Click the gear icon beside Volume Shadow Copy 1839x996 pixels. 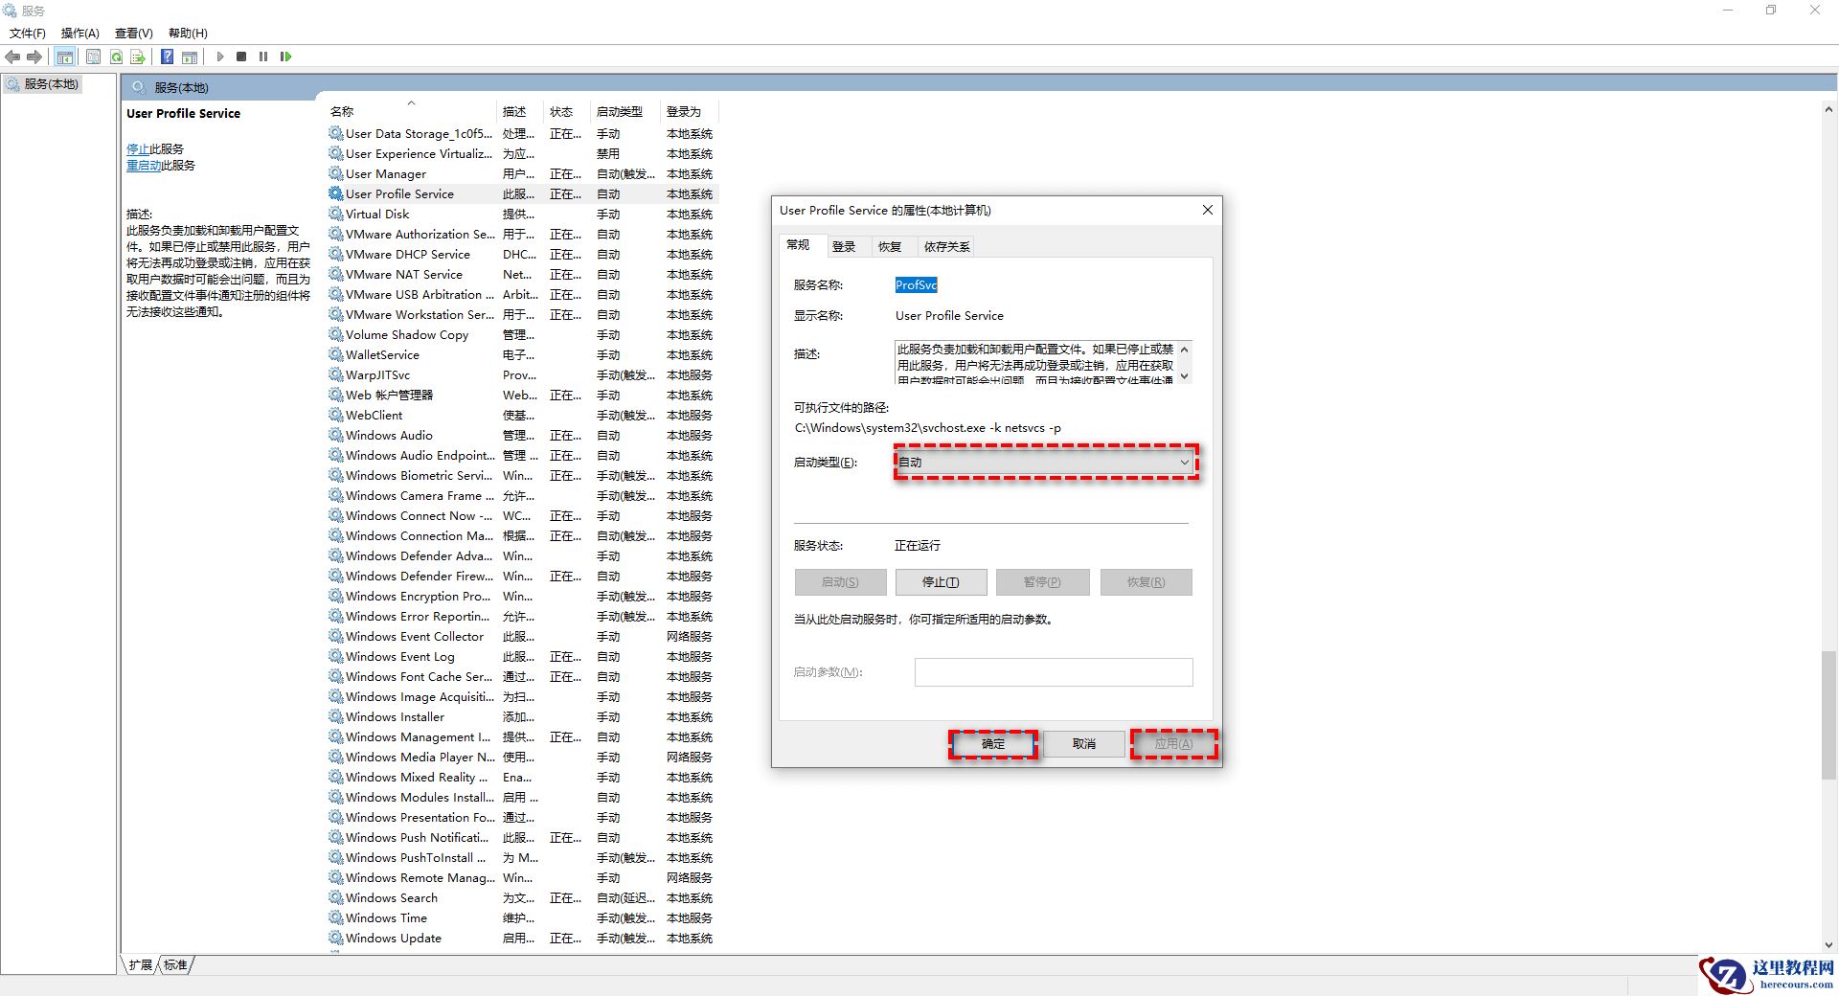point(335,334)
